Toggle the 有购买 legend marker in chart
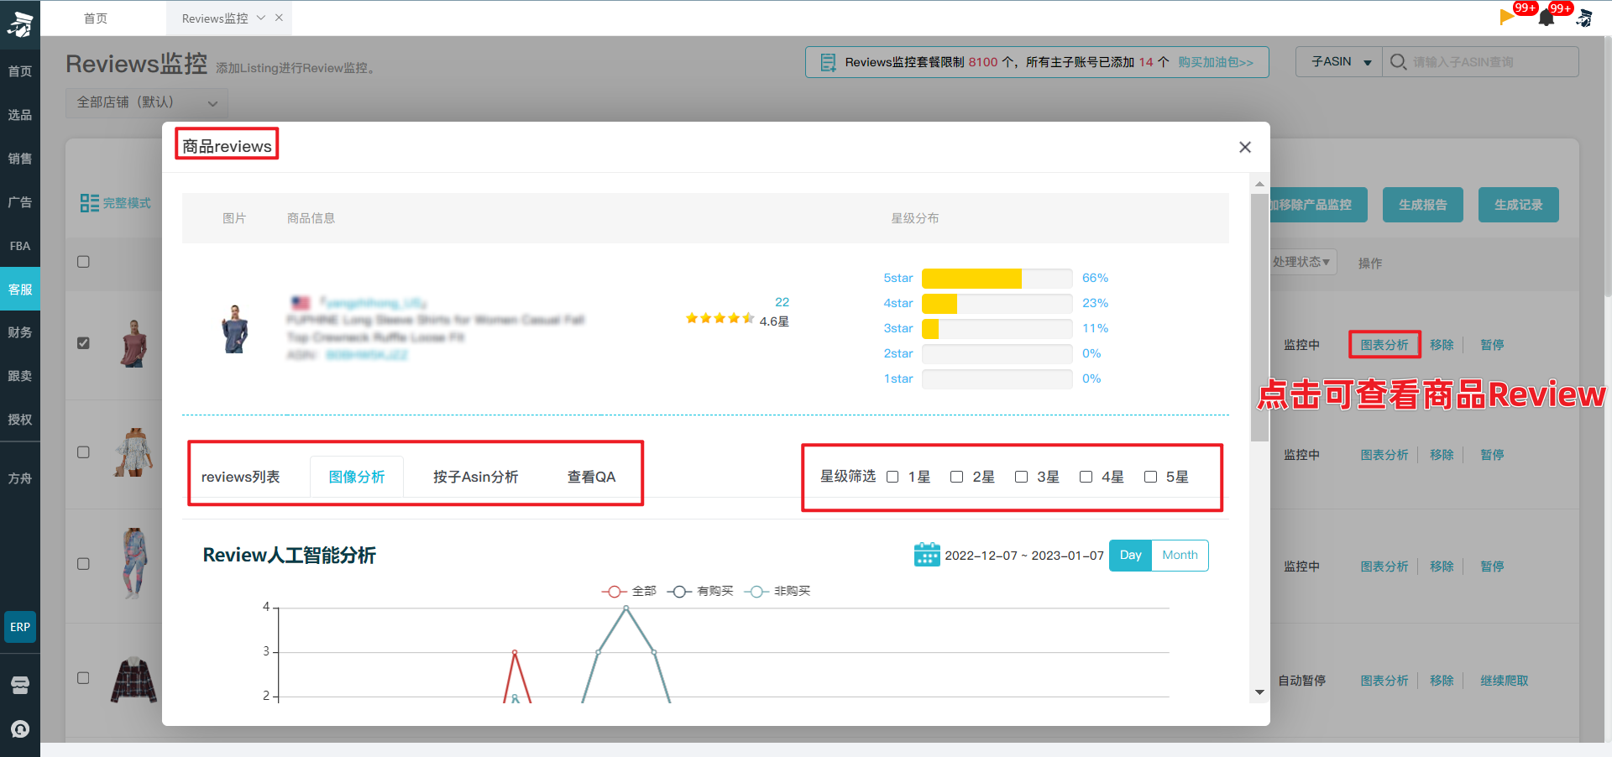1612x757 pixels. pos(679,592)
